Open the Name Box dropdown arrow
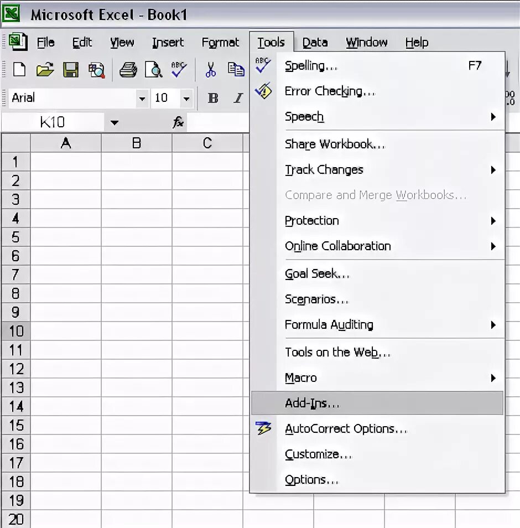The height and width of the screenshot is (528, 520). click(115, 122)
